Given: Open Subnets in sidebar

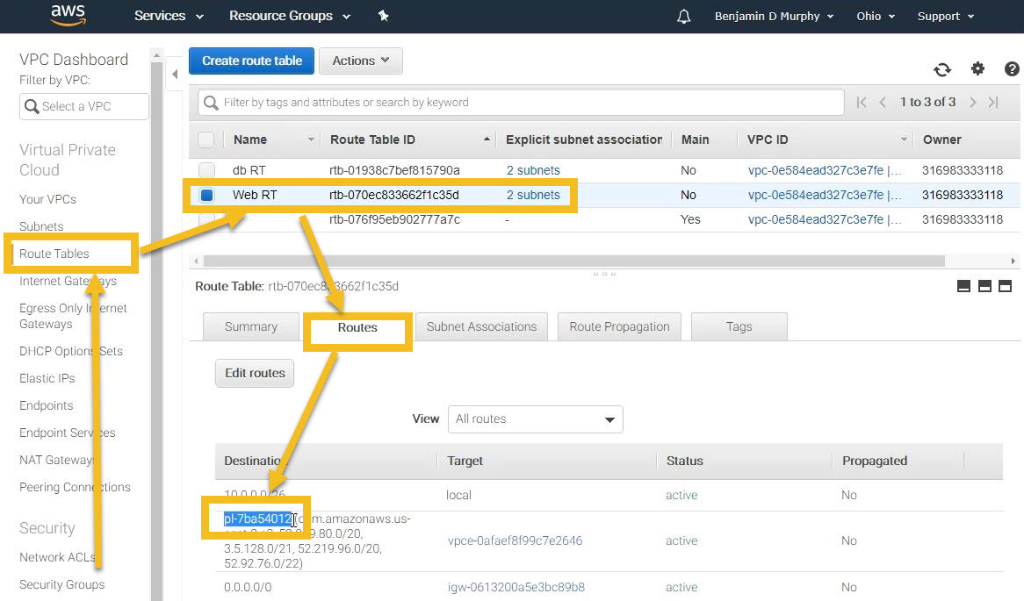Looking at the screenshot, I should point(41,226).
